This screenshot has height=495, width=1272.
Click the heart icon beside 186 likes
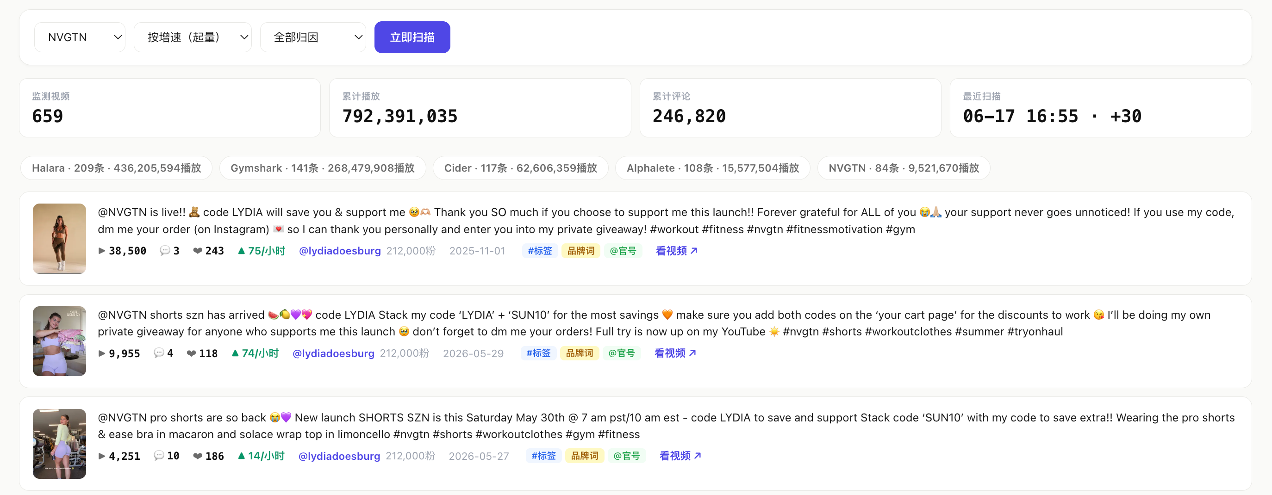pyautogui.click(x=198, y=456)
